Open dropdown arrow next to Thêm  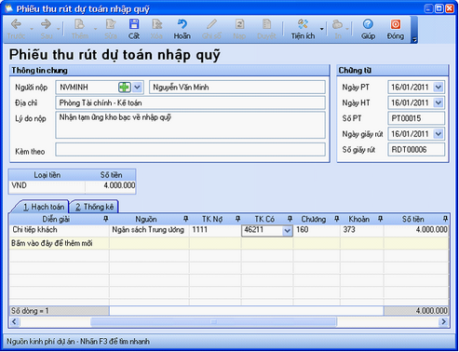click(95, 29)
